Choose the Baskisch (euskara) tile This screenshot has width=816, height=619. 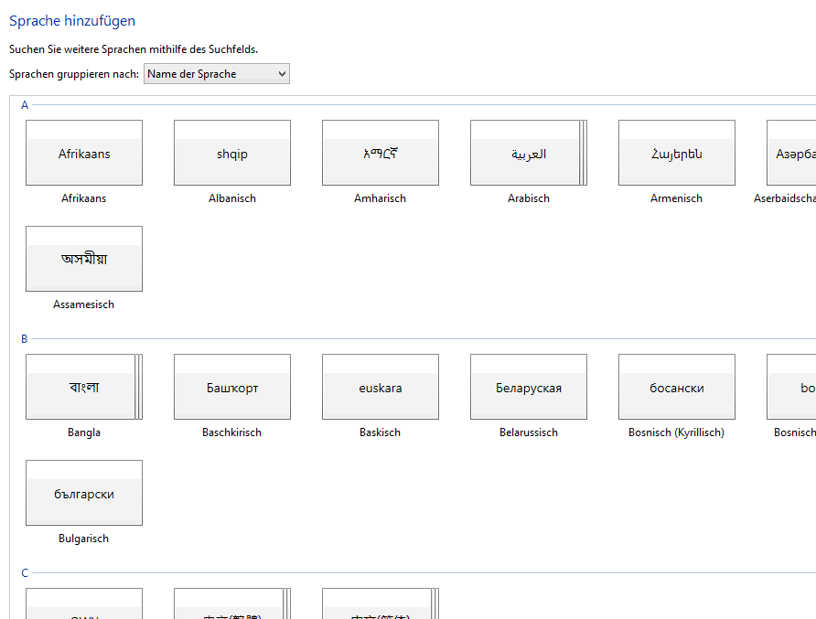381,388
